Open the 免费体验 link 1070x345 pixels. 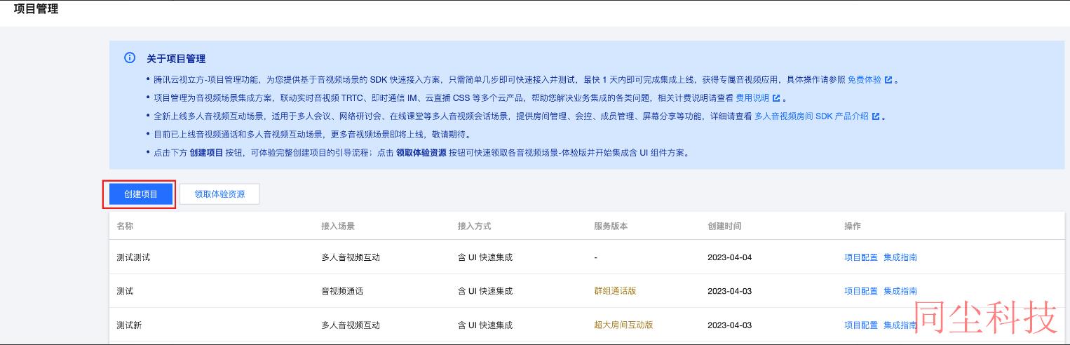(865, 80)
